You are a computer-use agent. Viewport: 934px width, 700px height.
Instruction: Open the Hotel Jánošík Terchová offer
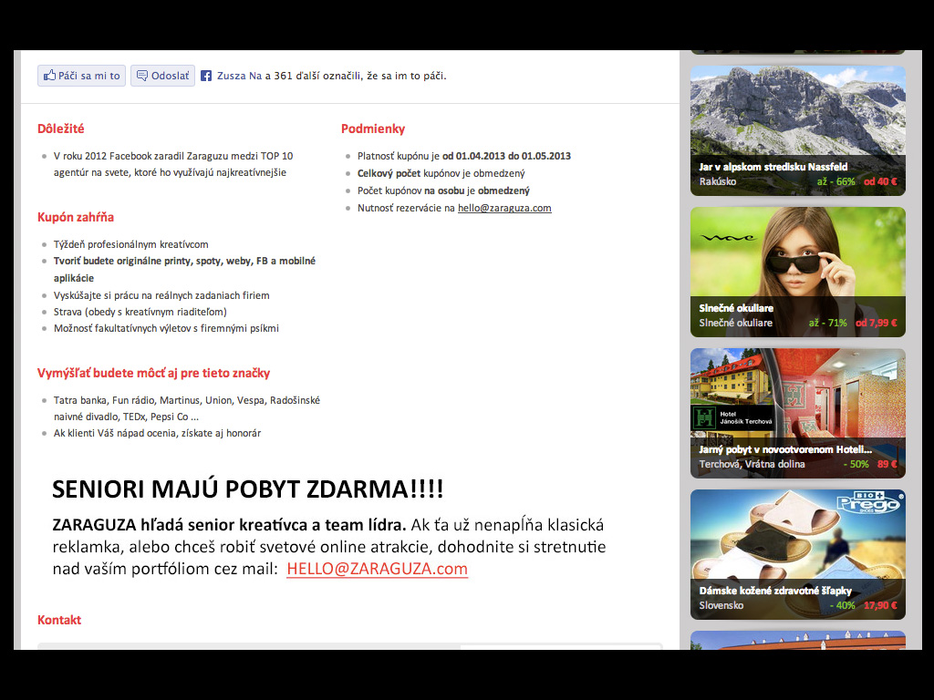click(x=797, y=413)
